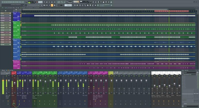
Task: Open the mixer Extra large view dropdown
Action: (11, 70)
